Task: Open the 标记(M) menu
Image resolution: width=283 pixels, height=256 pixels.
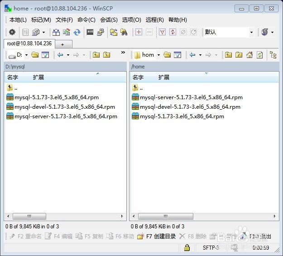Action: (x=41, y=19)
